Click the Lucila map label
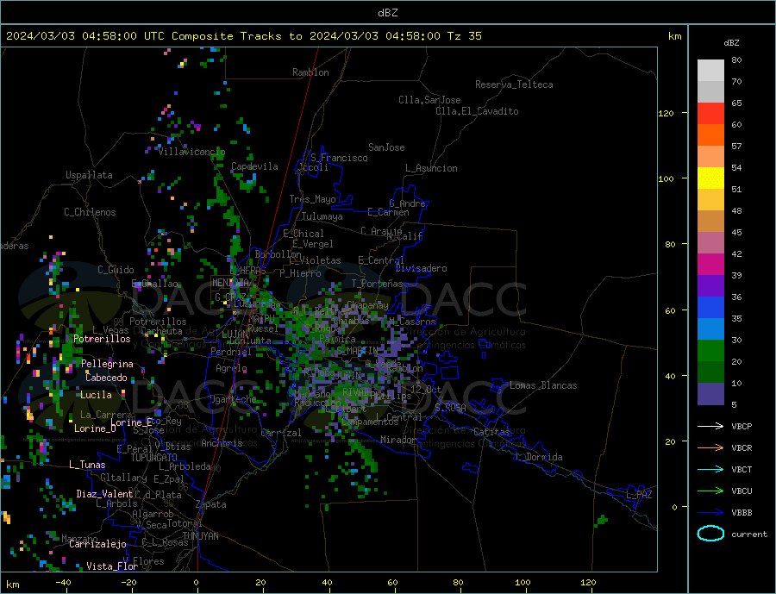This screenshot has width=776, height=594. tap(96, 395)
